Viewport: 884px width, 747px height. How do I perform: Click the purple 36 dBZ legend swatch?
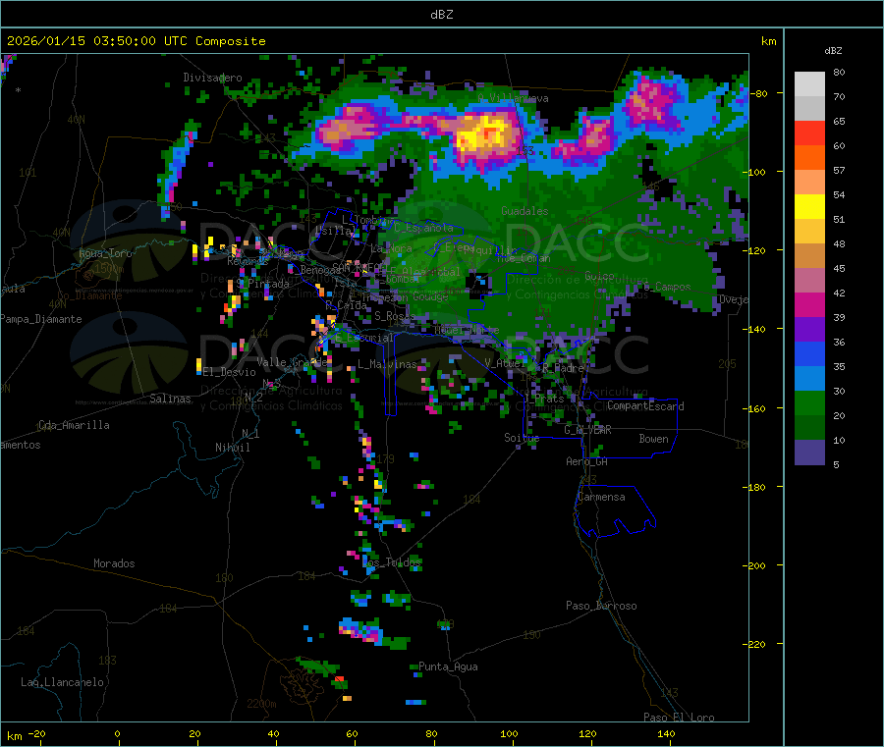coord(809,330)
